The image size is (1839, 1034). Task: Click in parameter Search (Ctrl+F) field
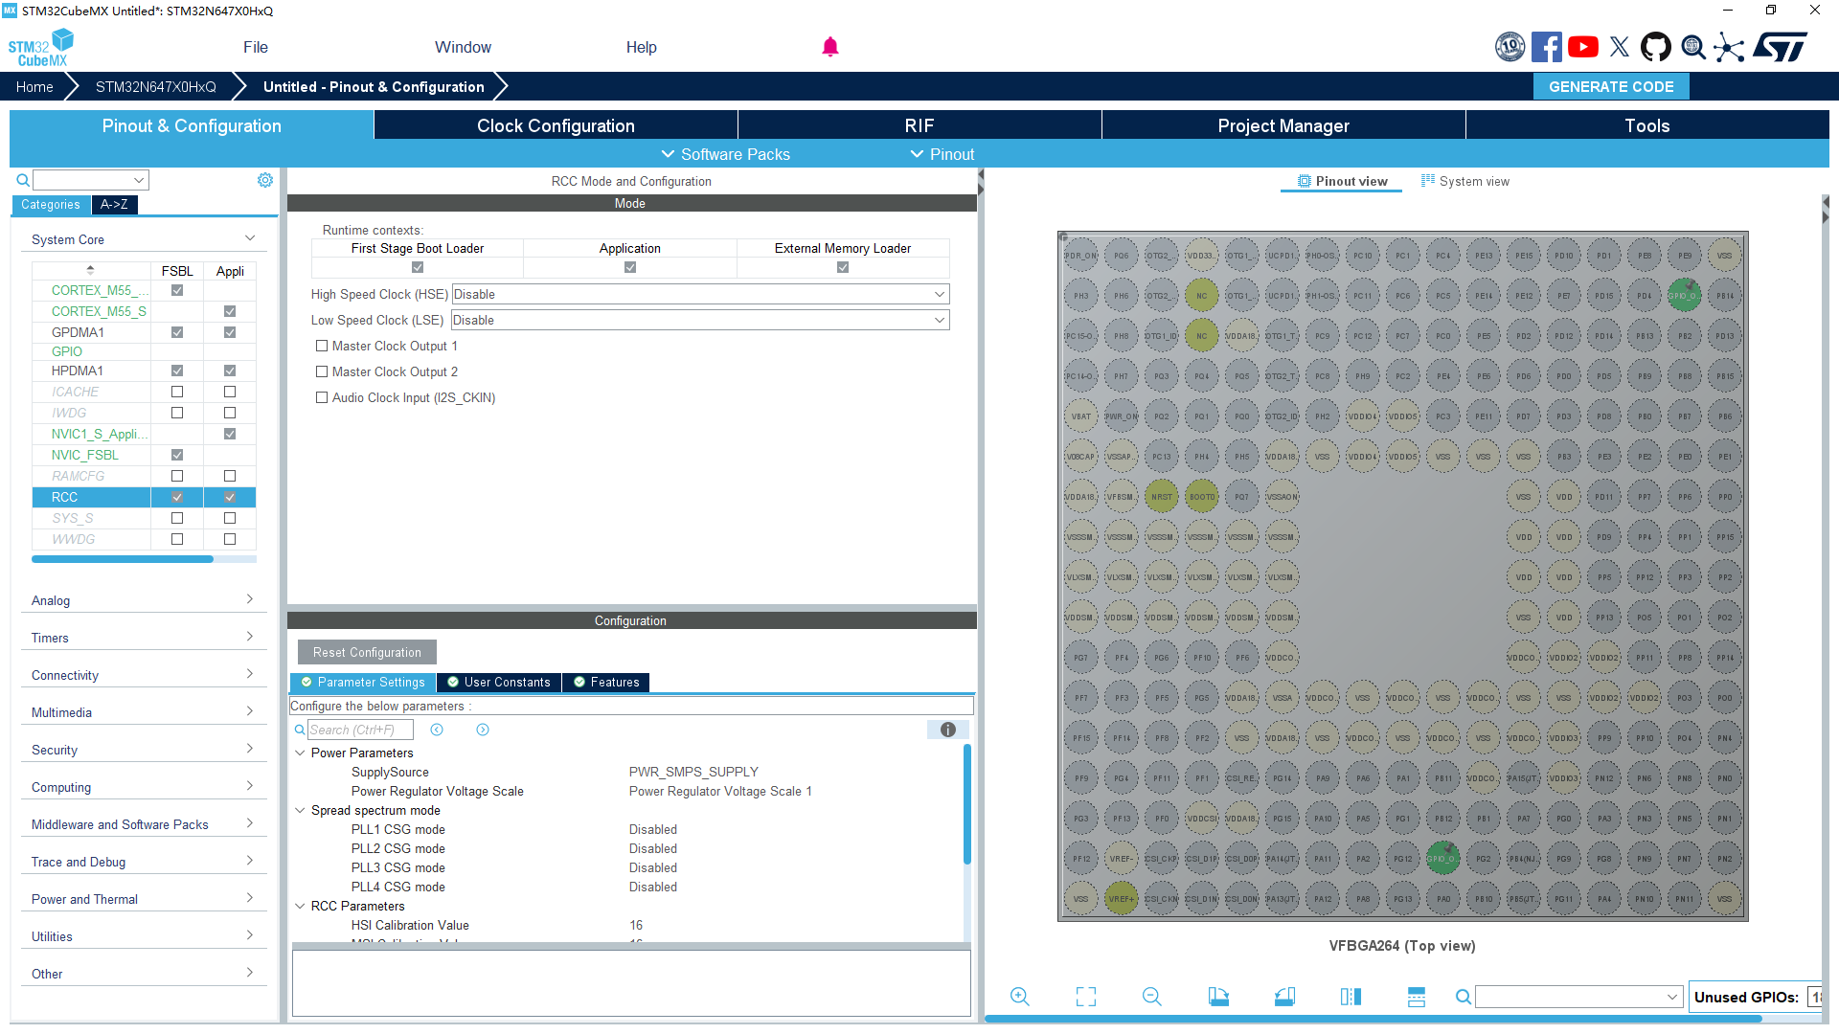360,730
